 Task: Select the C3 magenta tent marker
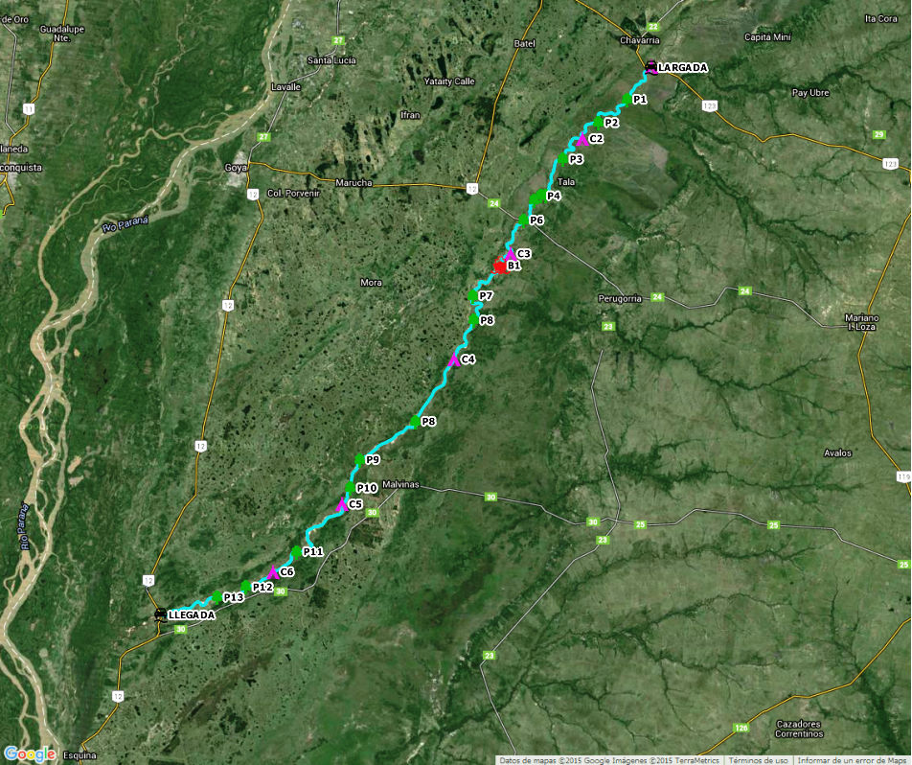point(510,254)
